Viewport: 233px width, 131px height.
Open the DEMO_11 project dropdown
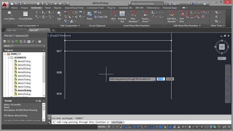pyautogui.click(x=44, y=46)
